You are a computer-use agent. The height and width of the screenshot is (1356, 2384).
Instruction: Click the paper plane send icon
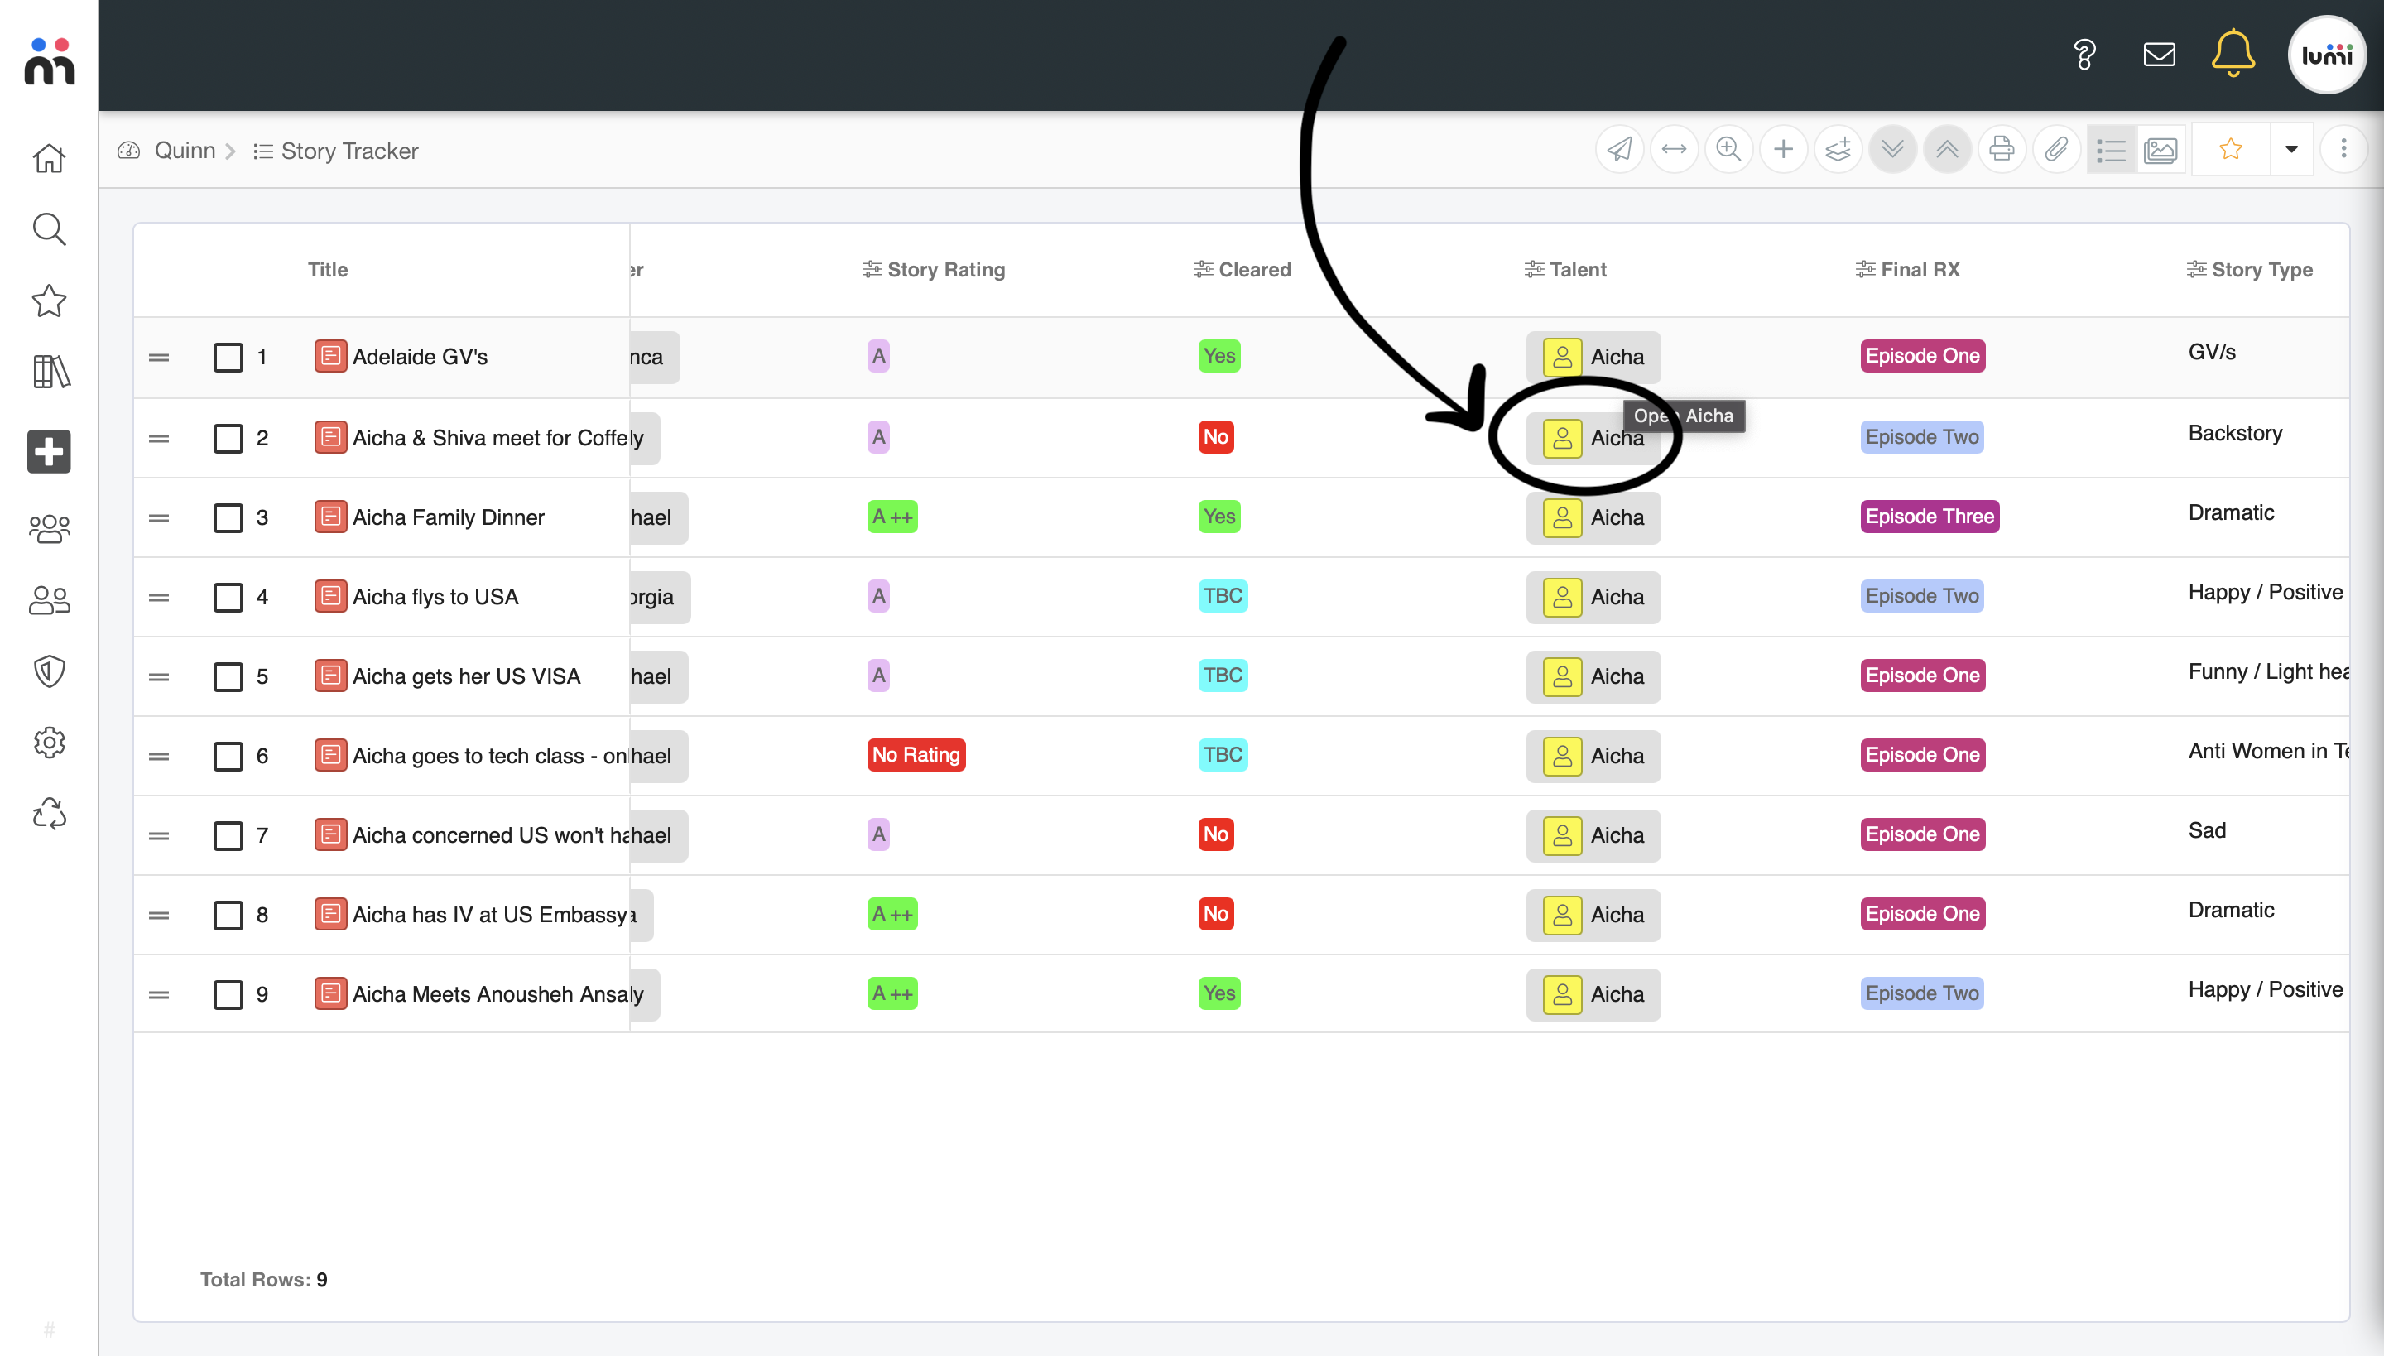(x=1619, y=150)
